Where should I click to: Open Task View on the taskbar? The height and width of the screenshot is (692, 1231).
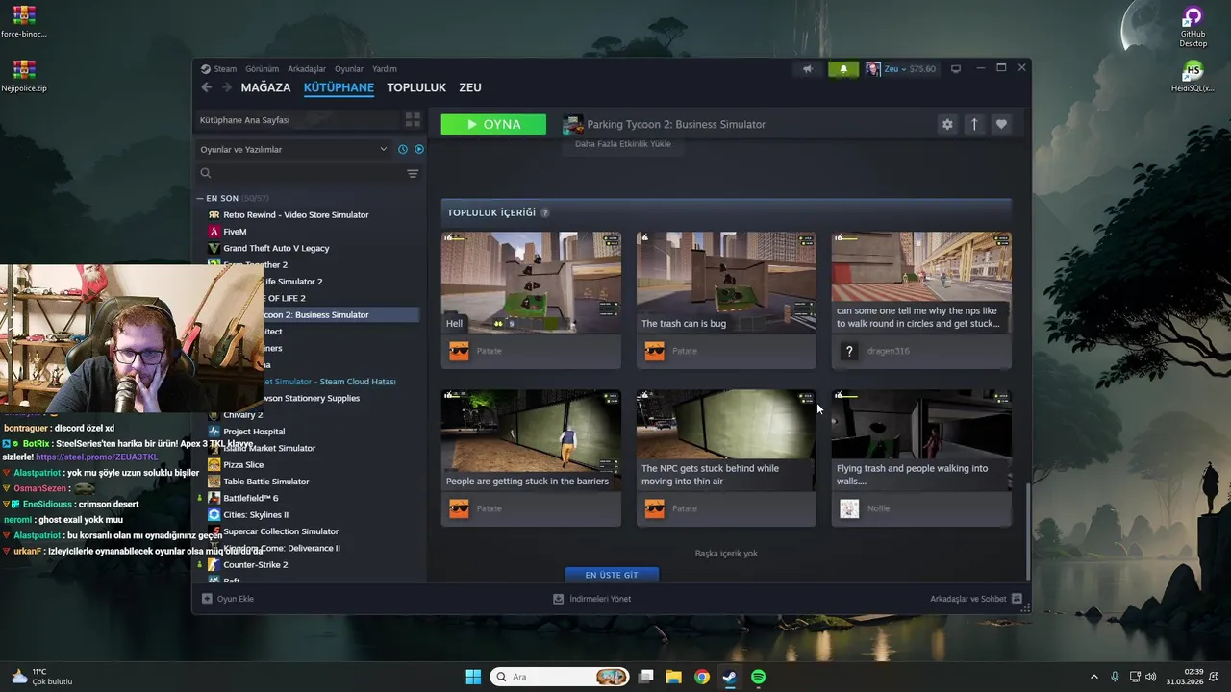point(646,677)
